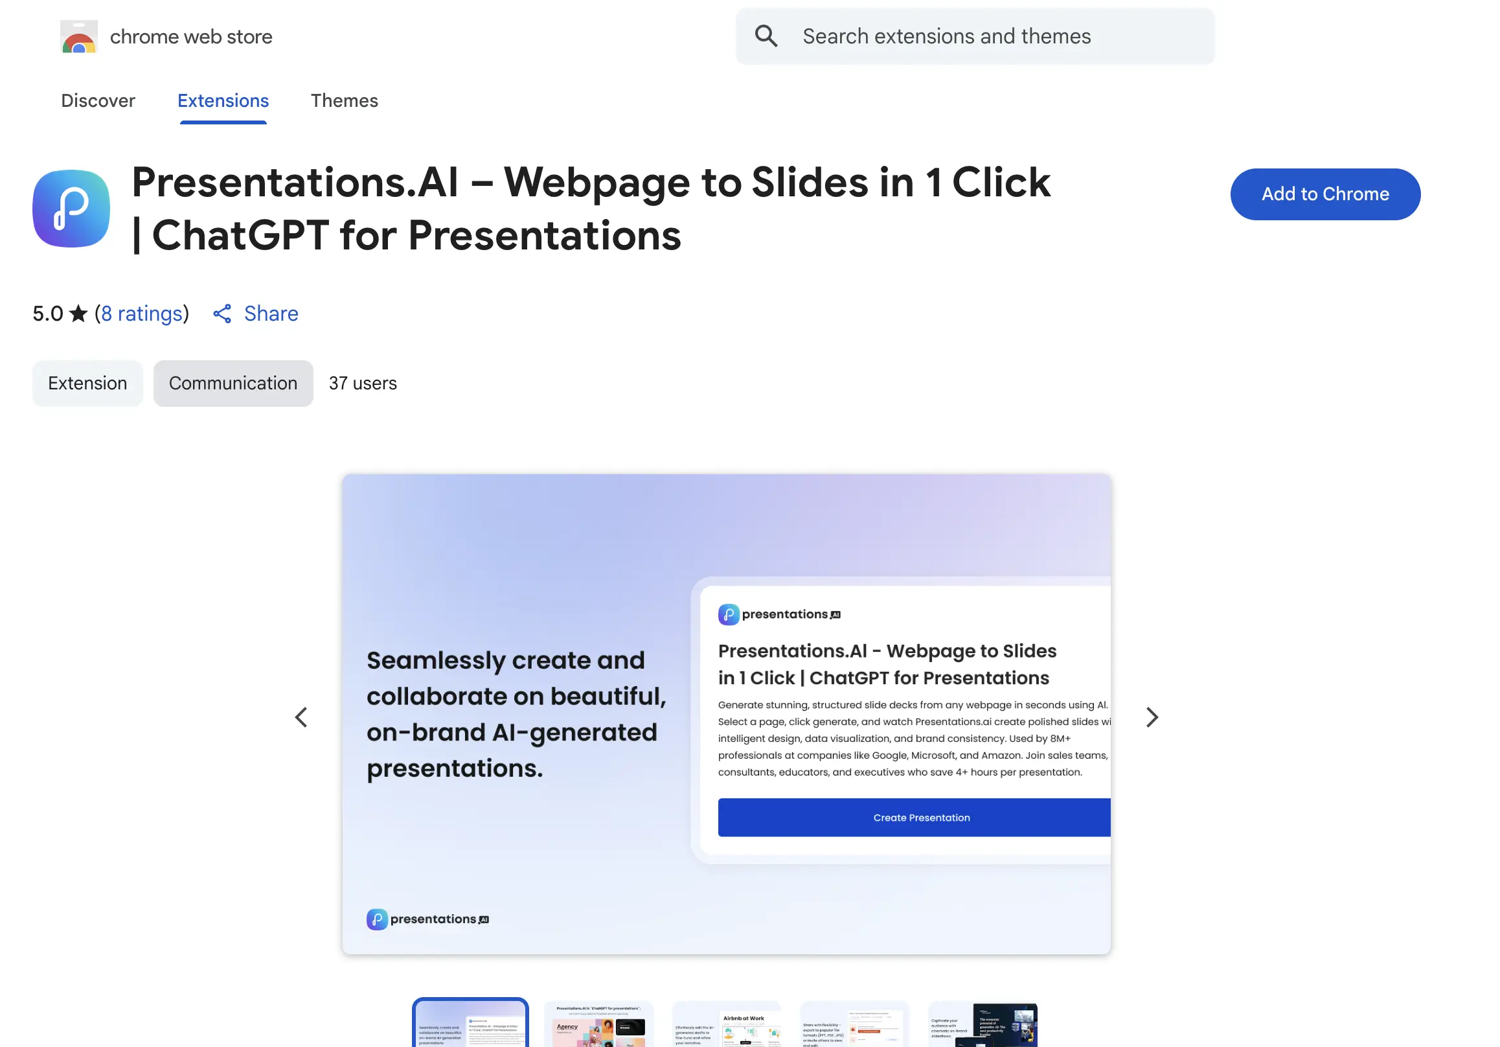This screenshot has height=1047, width=1500.
Task: Click the Share link
Action: pyautogui.click(x=271, y=314)
